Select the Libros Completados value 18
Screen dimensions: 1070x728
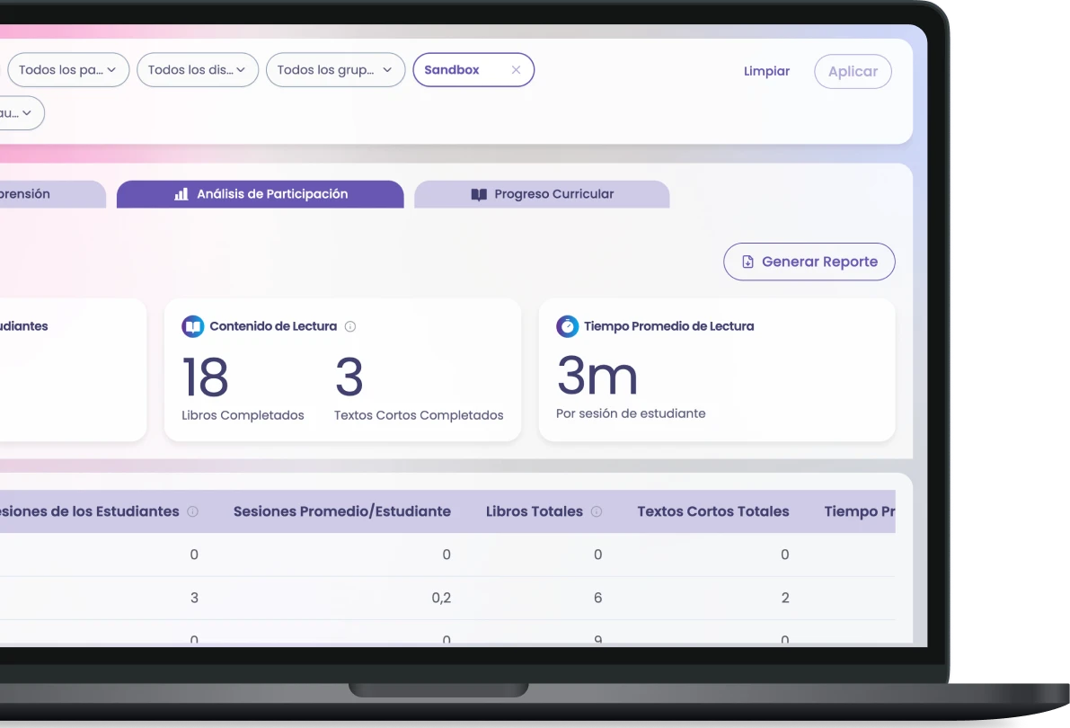[x=205, y=377]
